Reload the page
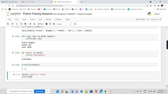The height and width of the screenshot is (94, 168). [x=9, y=6]
